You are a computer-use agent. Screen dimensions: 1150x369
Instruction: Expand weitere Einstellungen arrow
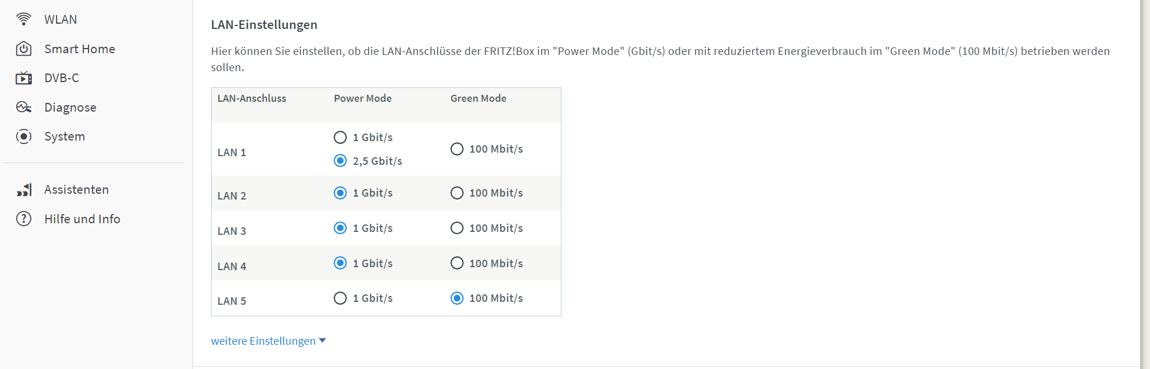[x=323, y=341]
